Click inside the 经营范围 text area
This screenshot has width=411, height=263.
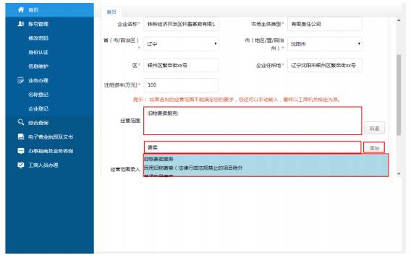pyautogui.click(x=253, y=121)
